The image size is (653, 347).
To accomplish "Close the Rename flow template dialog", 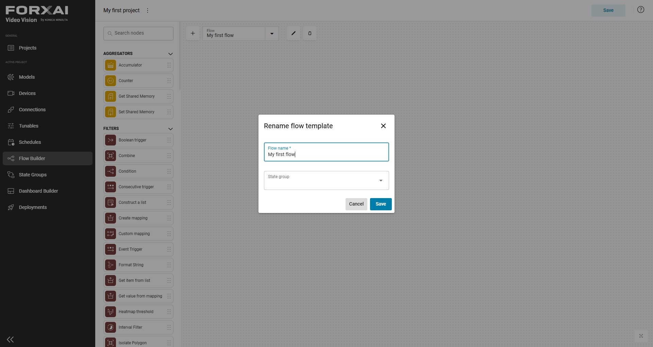I will (383, 126).
